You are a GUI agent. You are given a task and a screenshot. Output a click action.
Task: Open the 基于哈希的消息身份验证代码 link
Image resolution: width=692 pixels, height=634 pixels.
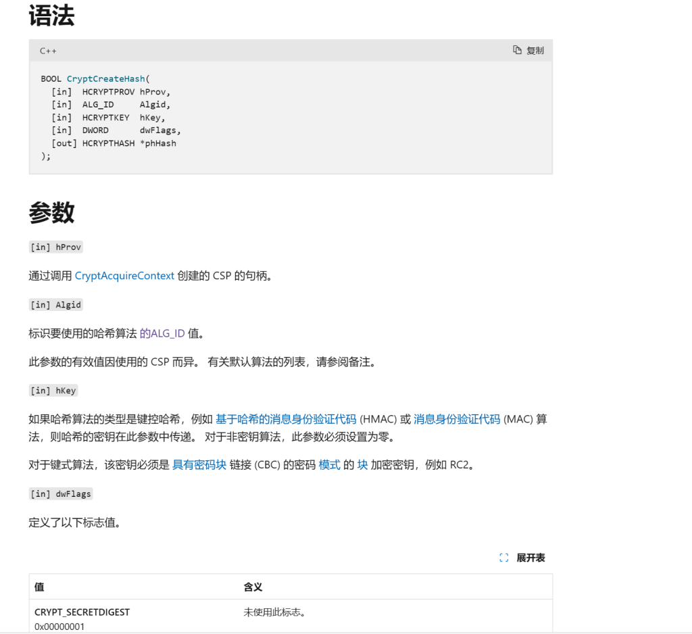click(x=285, y=419)
